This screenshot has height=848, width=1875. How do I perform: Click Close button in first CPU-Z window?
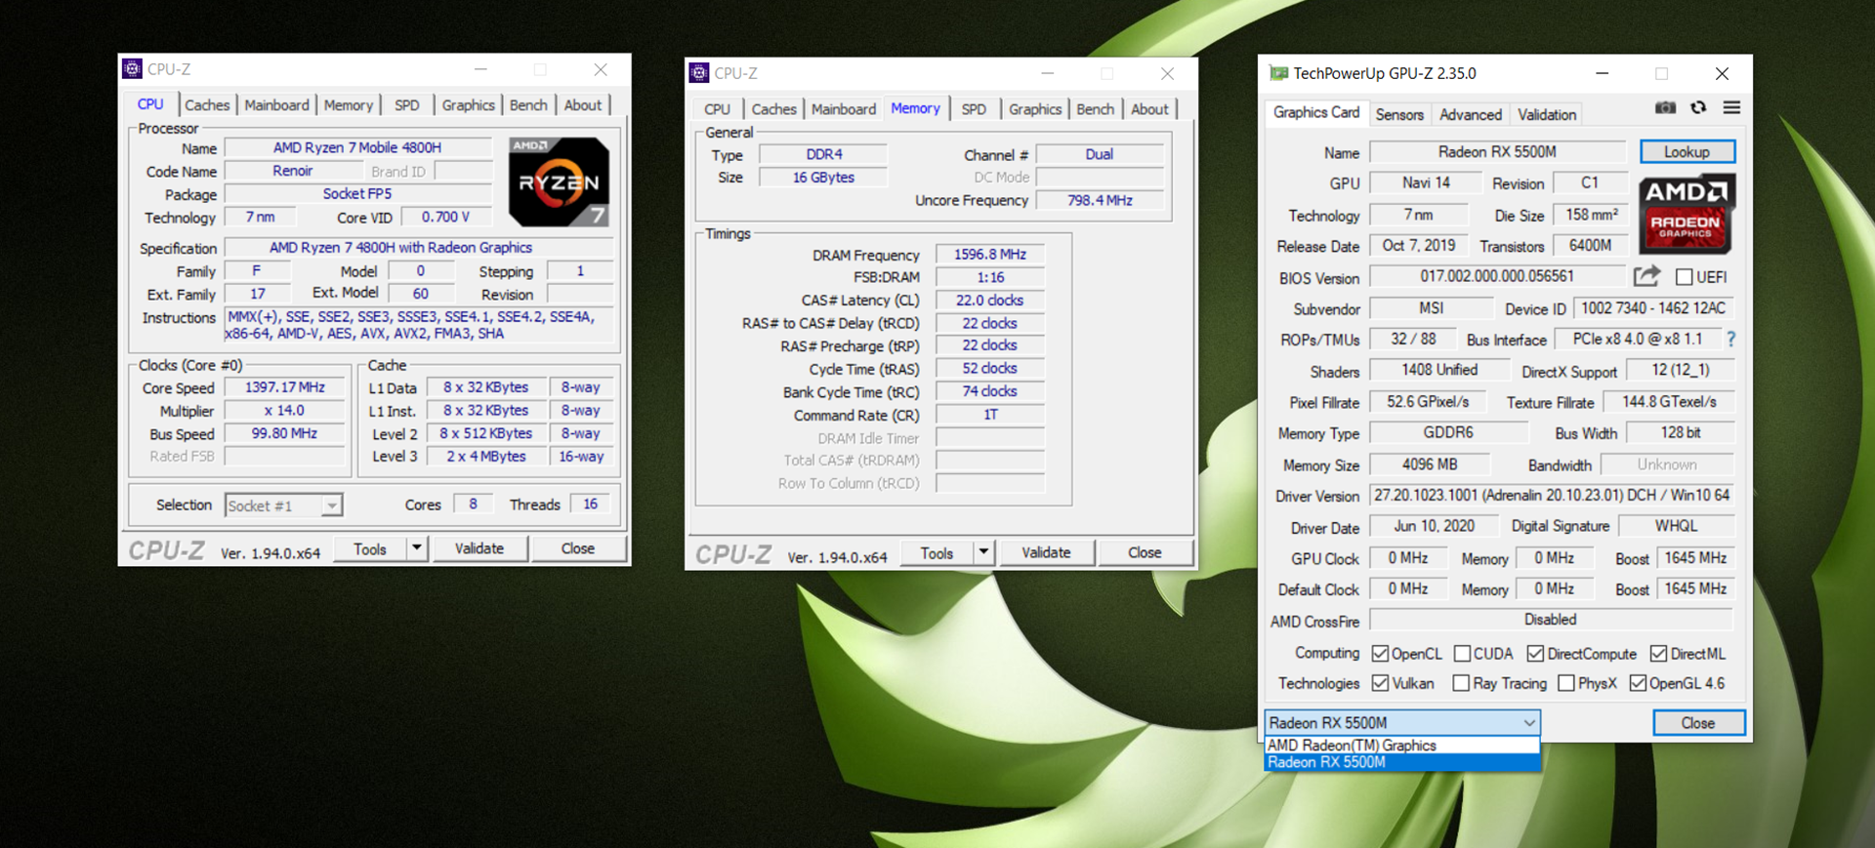[578, 548]
